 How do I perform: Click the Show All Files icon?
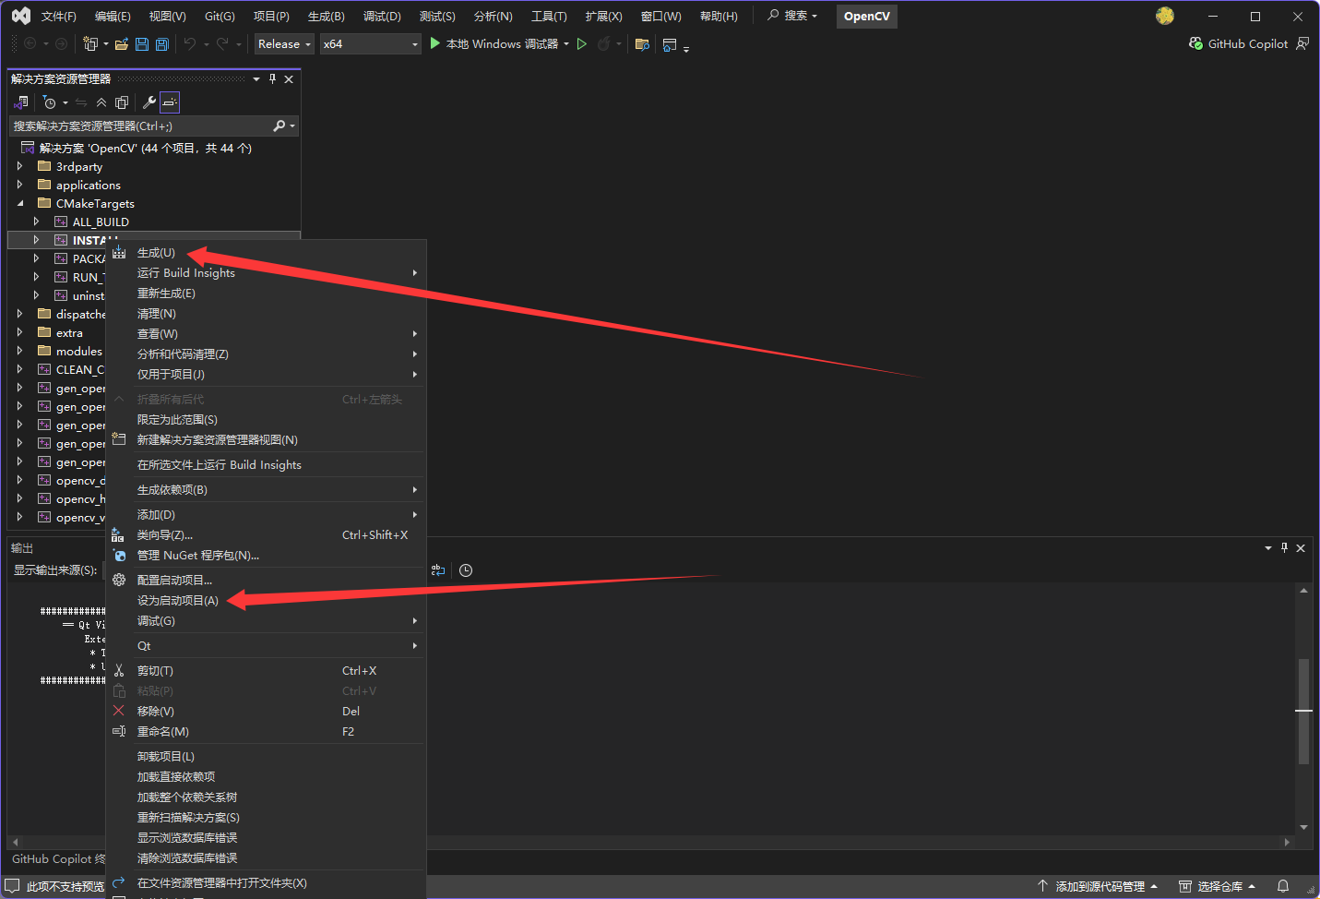tap(122, 102)
